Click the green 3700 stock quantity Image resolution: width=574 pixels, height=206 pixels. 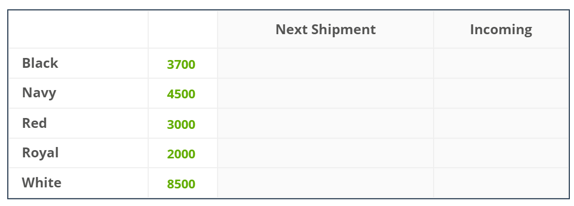181,65
